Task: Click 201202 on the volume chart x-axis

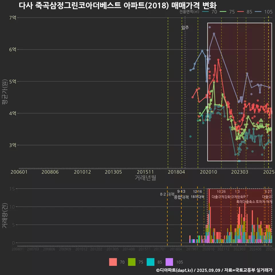Action: 96,249
